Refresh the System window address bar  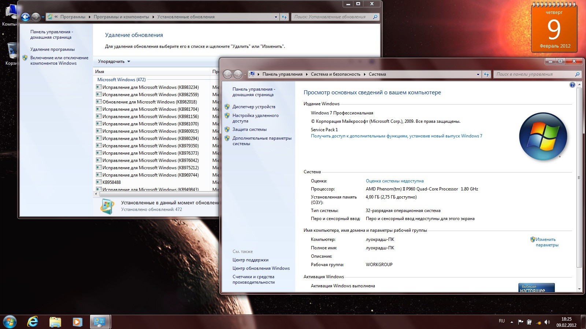[x=486, y=74]
